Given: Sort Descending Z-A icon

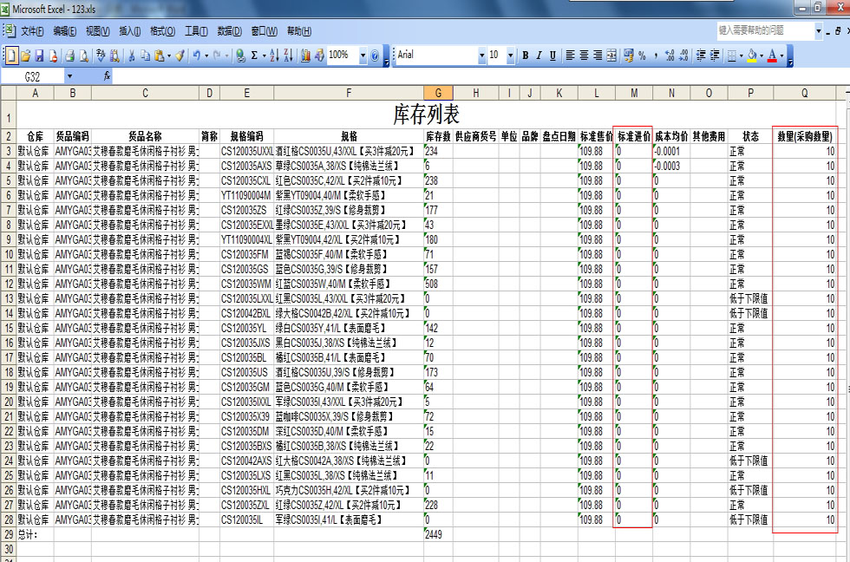Looking at the screenshot, I should click(x=288, y=56).
